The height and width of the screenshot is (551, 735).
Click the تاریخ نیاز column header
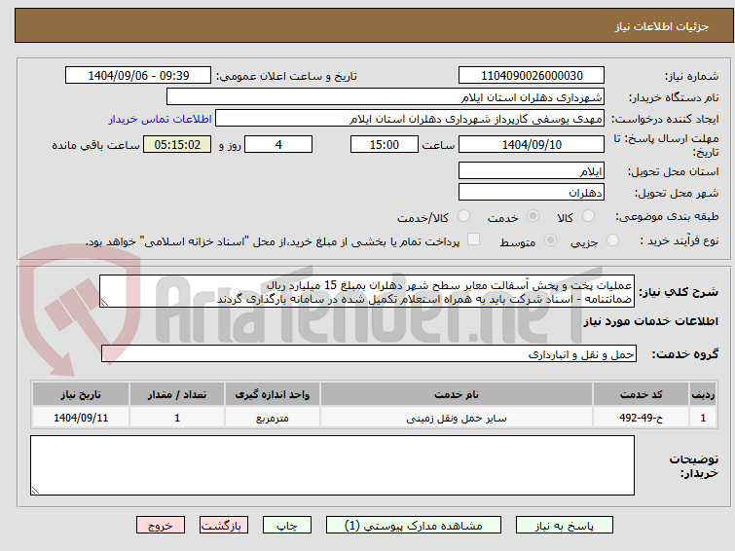point(81,394)
